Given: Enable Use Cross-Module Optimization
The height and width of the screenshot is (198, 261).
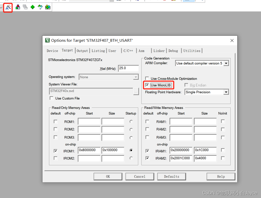Looking at the screenshot, I should coord(147,78).
